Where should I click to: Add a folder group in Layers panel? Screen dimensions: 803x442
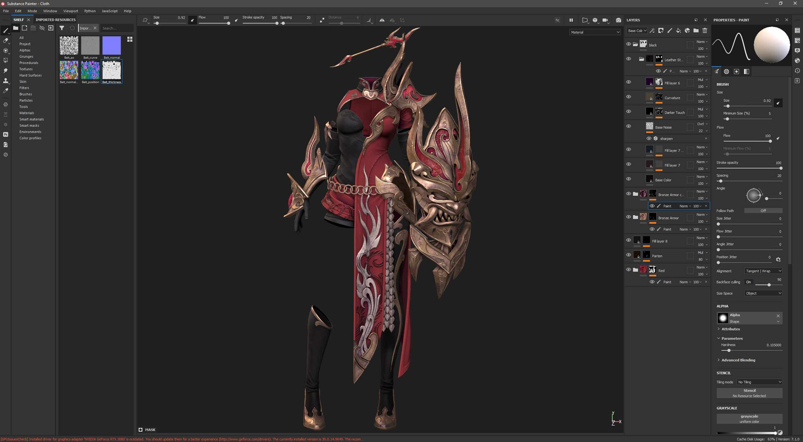click(696, 31)
